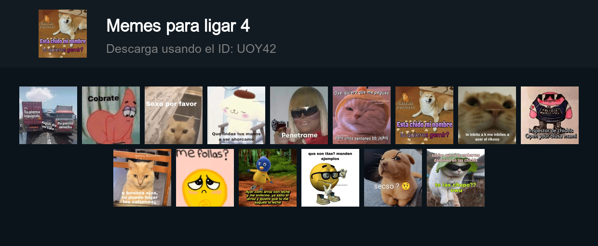The height and width of the screenshot is (246, 598).
Task: Open the puppy 'secso ?' sticker
Action: pyautogui.click(x=393, y=178)
